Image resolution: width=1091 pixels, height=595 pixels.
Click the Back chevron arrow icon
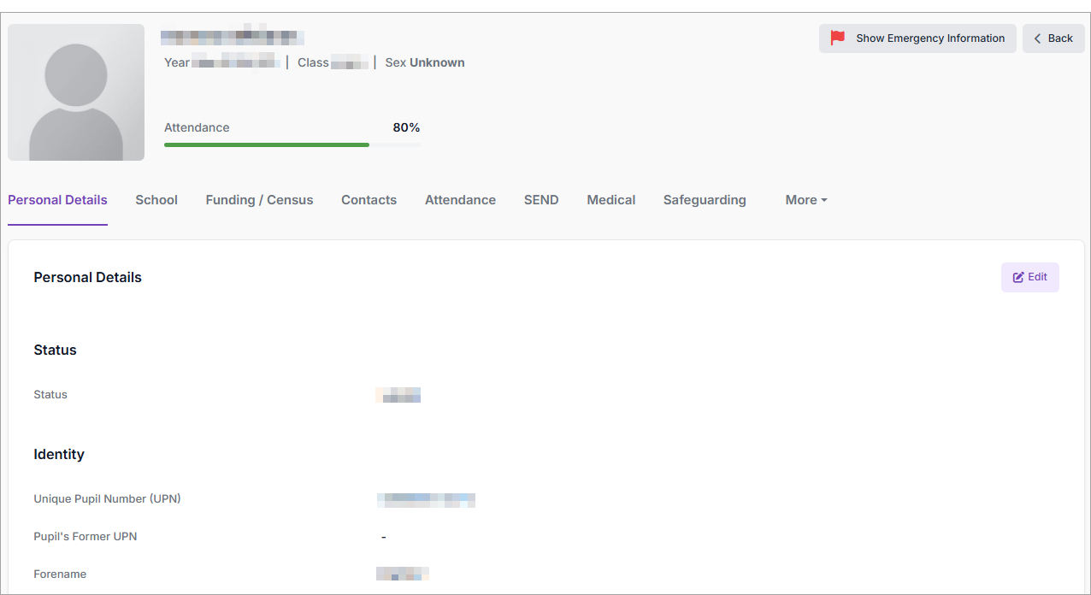tap(1038, 38)
